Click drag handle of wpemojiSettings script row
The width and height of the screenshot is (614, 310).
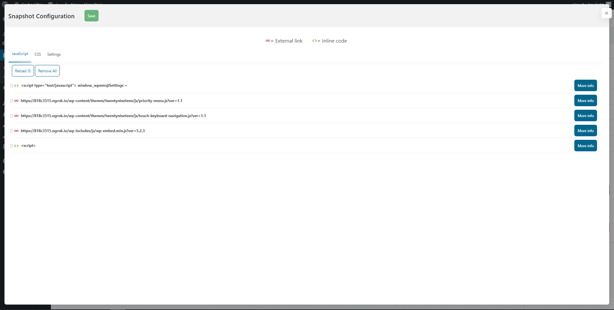[x=12, y=86]
